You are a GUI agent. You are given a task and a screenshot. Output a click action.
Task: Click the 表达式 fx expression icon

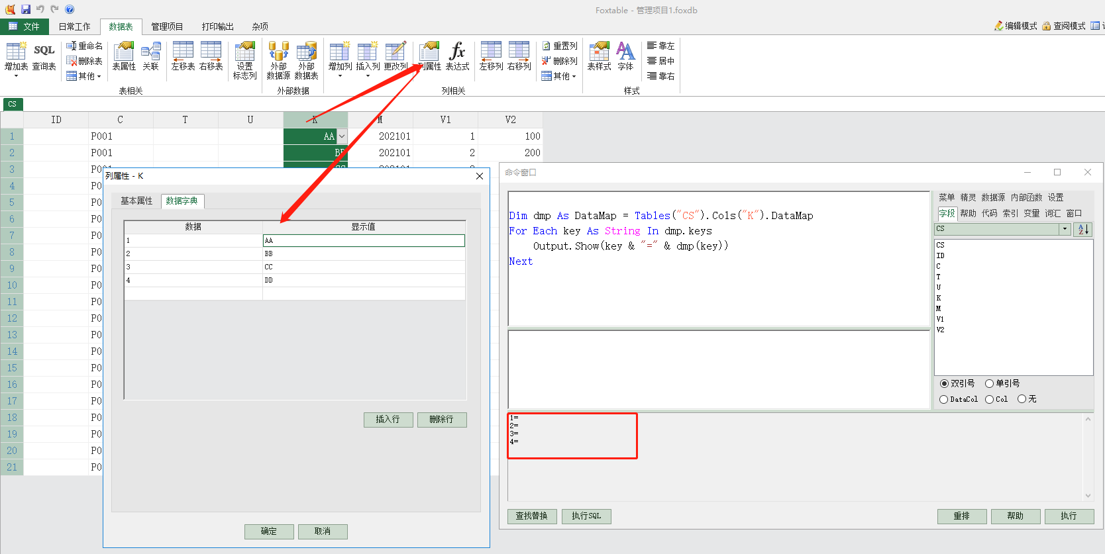[457, 57]
